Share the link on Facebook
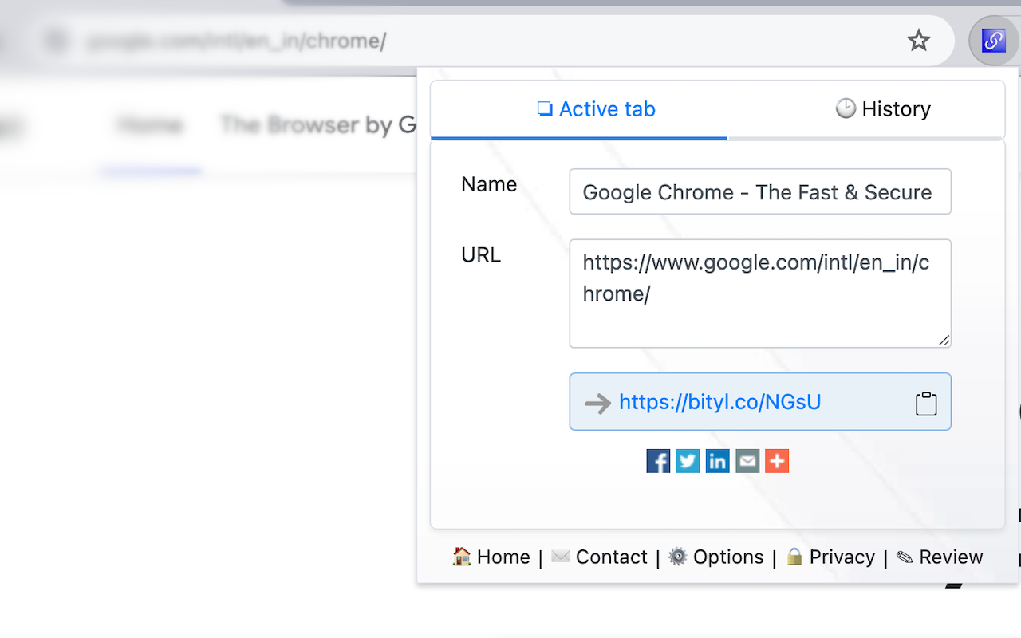This screenshot has height=638, width=1021. (658, 461)
